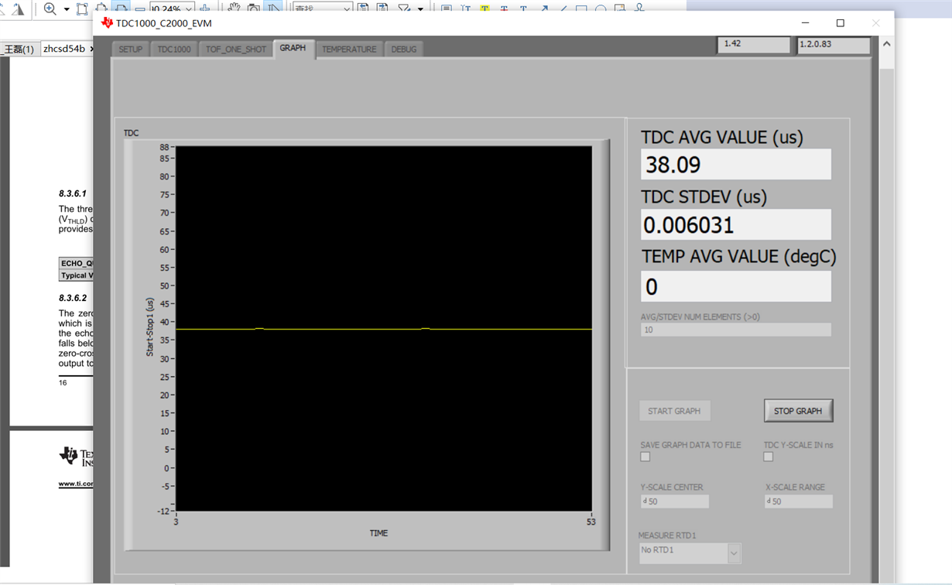Open the TDC1000 tab
This screenshot has height=585, width=952.
174,49
